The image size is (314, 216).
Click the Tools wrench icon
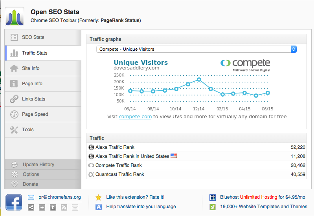click(14, 130)
